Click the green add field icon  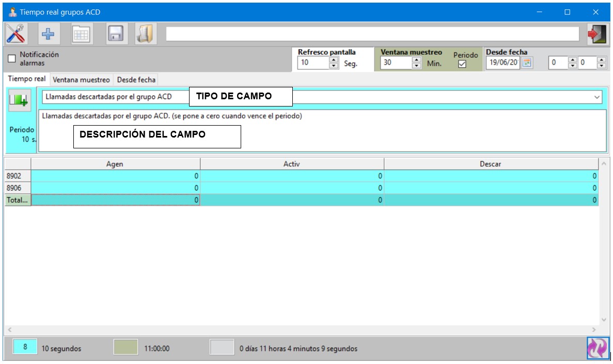pyautogui.click(x=20, y=100)
